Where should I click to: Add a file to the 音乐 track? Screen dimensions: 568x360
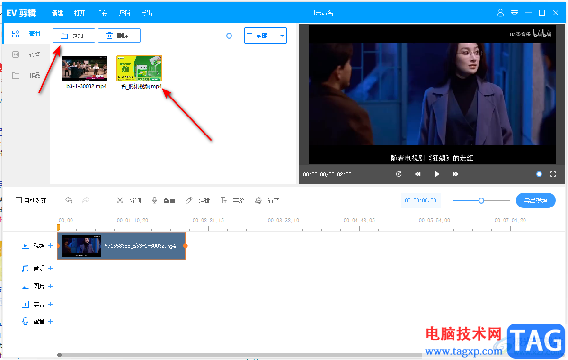point(51,268)
